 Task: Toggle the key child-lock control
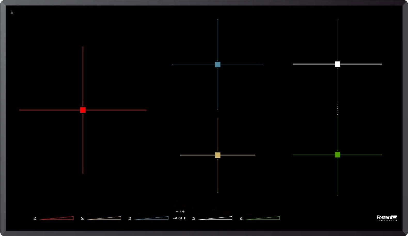(x=175, y=218)
